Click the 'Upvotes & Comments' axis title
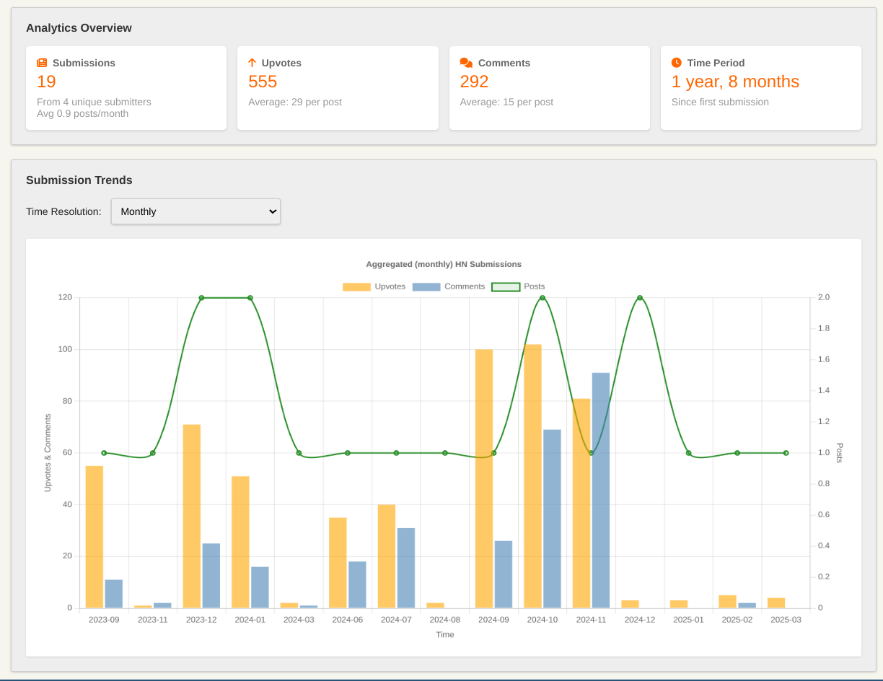 tap(48, 453)
